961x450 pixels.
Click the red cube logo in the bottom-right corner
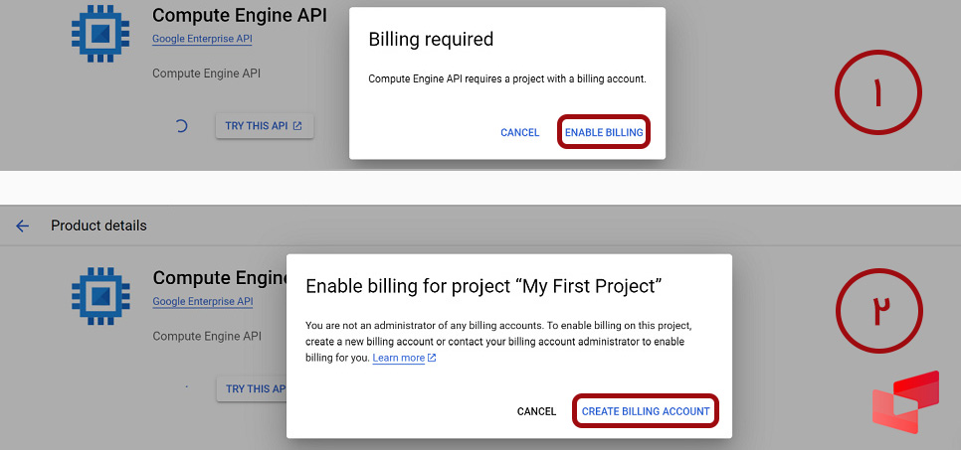point(905,403)
